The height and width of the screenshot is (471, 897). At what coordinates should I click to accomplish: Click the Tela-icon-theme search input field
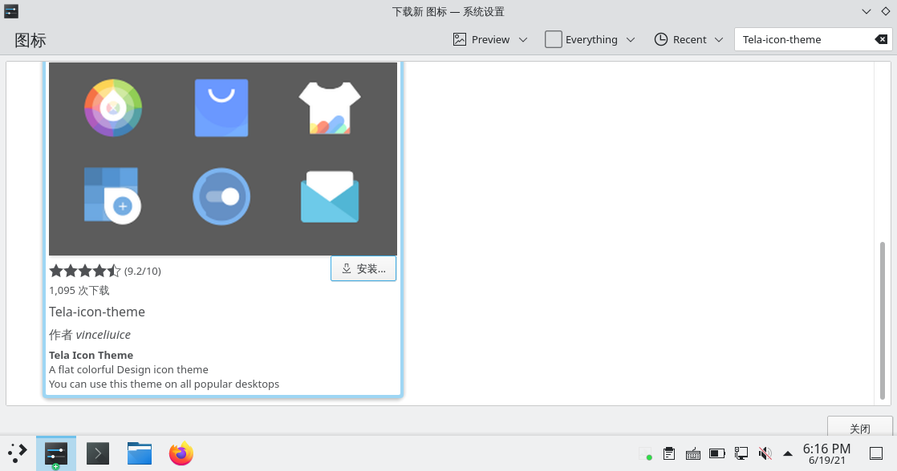click(802, 39)
